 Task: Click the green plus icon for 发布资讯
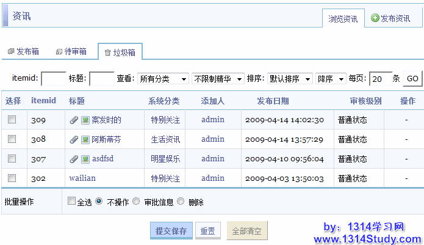375,18
